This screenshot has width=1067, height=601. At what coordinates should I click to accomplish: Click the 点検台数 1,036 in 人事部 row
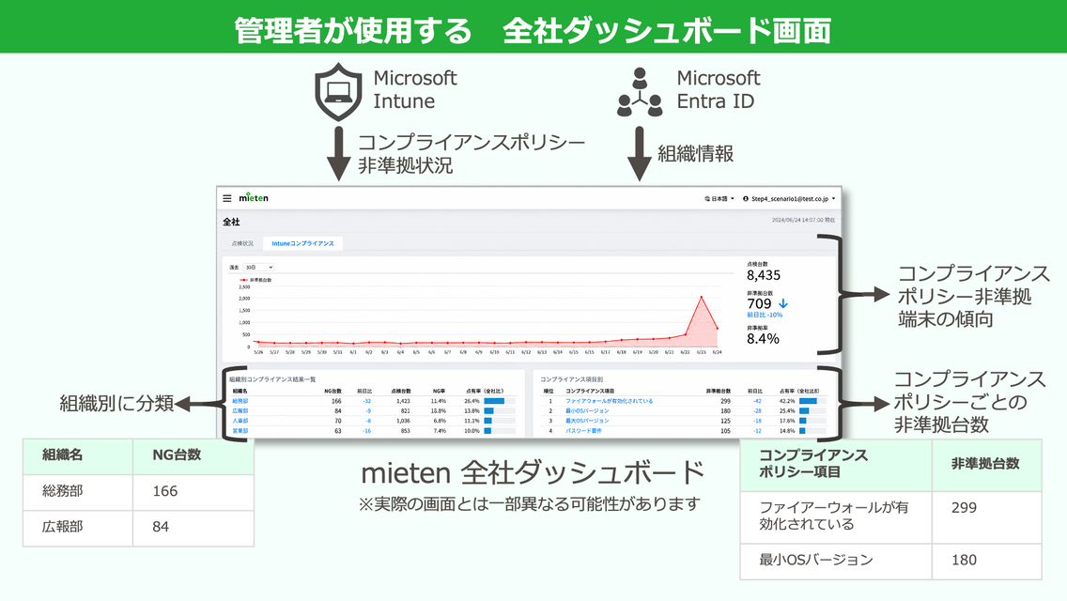pyautogui.click(x=403, y=422)
